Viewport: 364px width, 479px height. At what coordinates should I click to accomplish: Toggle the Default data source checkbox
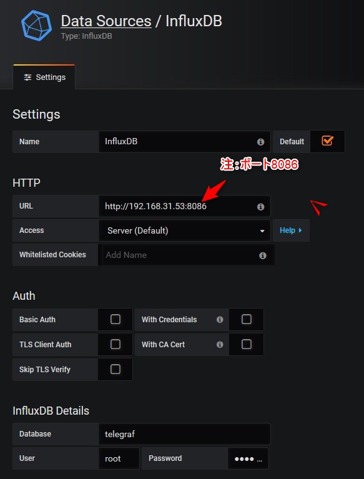(327, 141)
